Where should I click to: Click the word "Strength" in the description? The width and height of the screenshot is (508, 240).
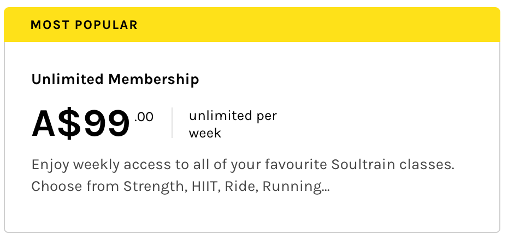click(x=154, y=187)
